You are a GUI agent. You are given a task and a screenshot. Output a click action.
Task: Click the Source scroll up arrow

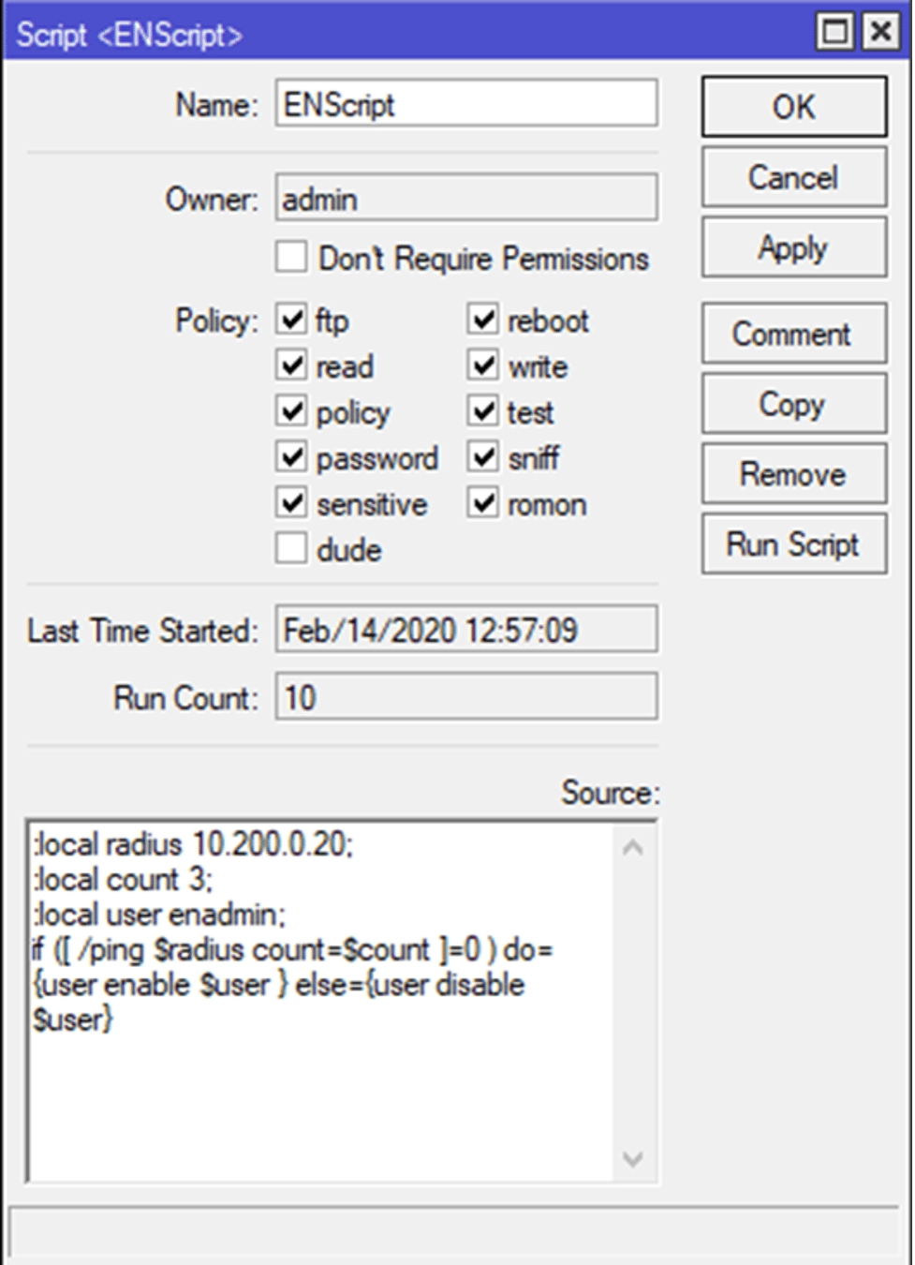[x=633, y=847]
